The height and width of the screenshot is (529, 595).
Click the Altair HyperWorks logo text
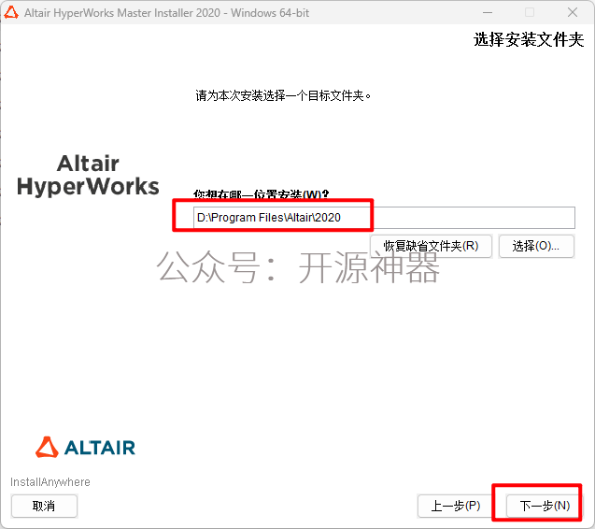click(x=88, y=175)
